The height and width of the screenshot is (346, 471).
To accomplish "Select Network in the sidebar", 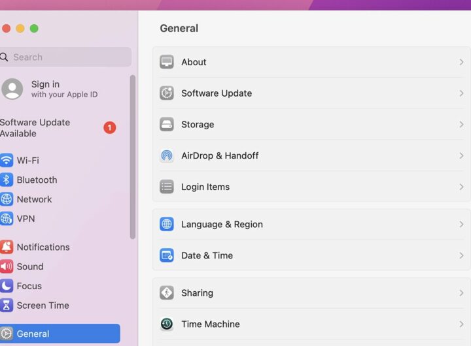I will [x=34, y=199].
